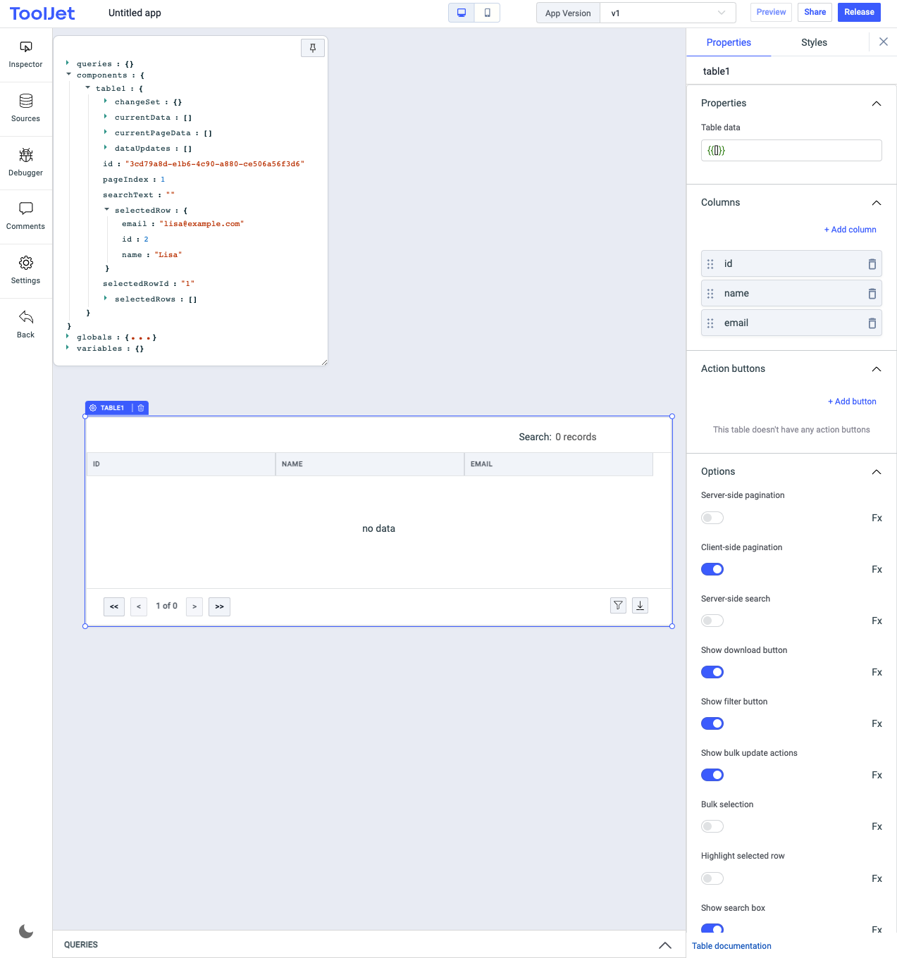Click the TABLE1 widget settings icon
This screenshot has height=958, width=897.
pyautogui.click(x=93, y=408)
